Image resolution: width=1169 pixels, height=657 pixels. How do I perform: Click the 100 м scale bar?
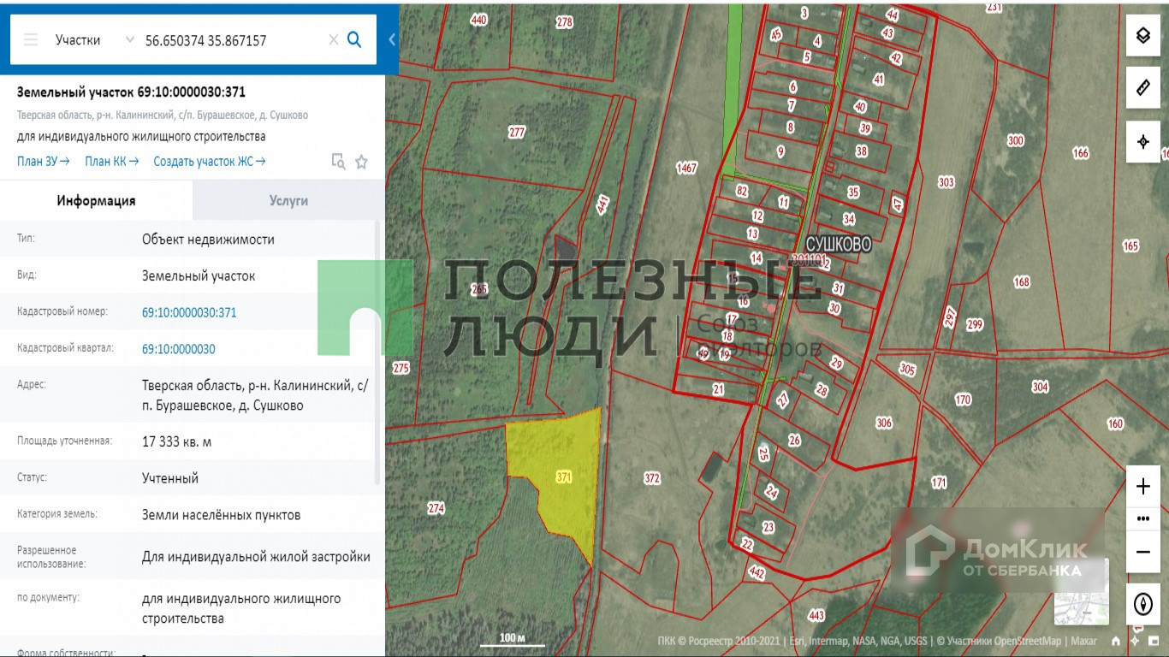[511, 638]
